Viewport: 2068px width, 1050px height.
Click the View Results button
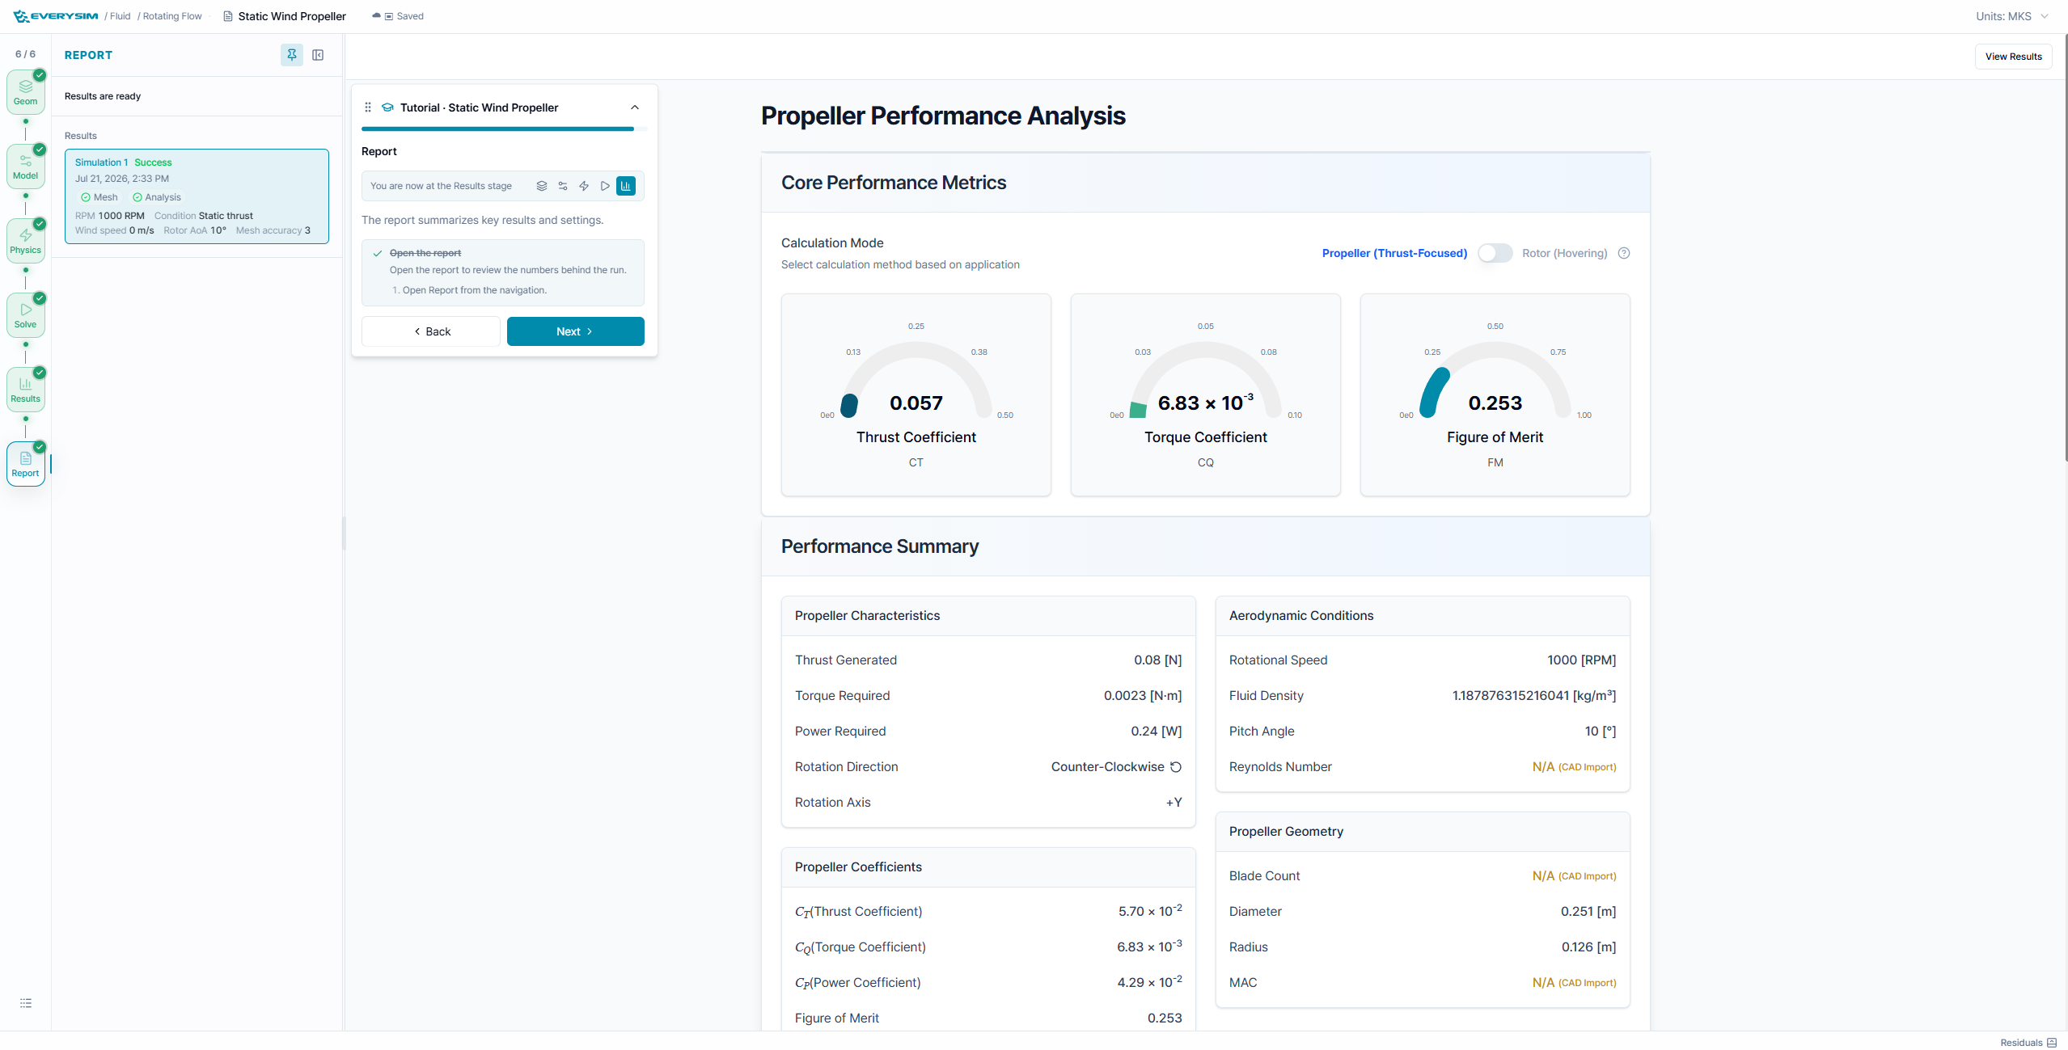pyautogui.click(x=2013, y=57)
